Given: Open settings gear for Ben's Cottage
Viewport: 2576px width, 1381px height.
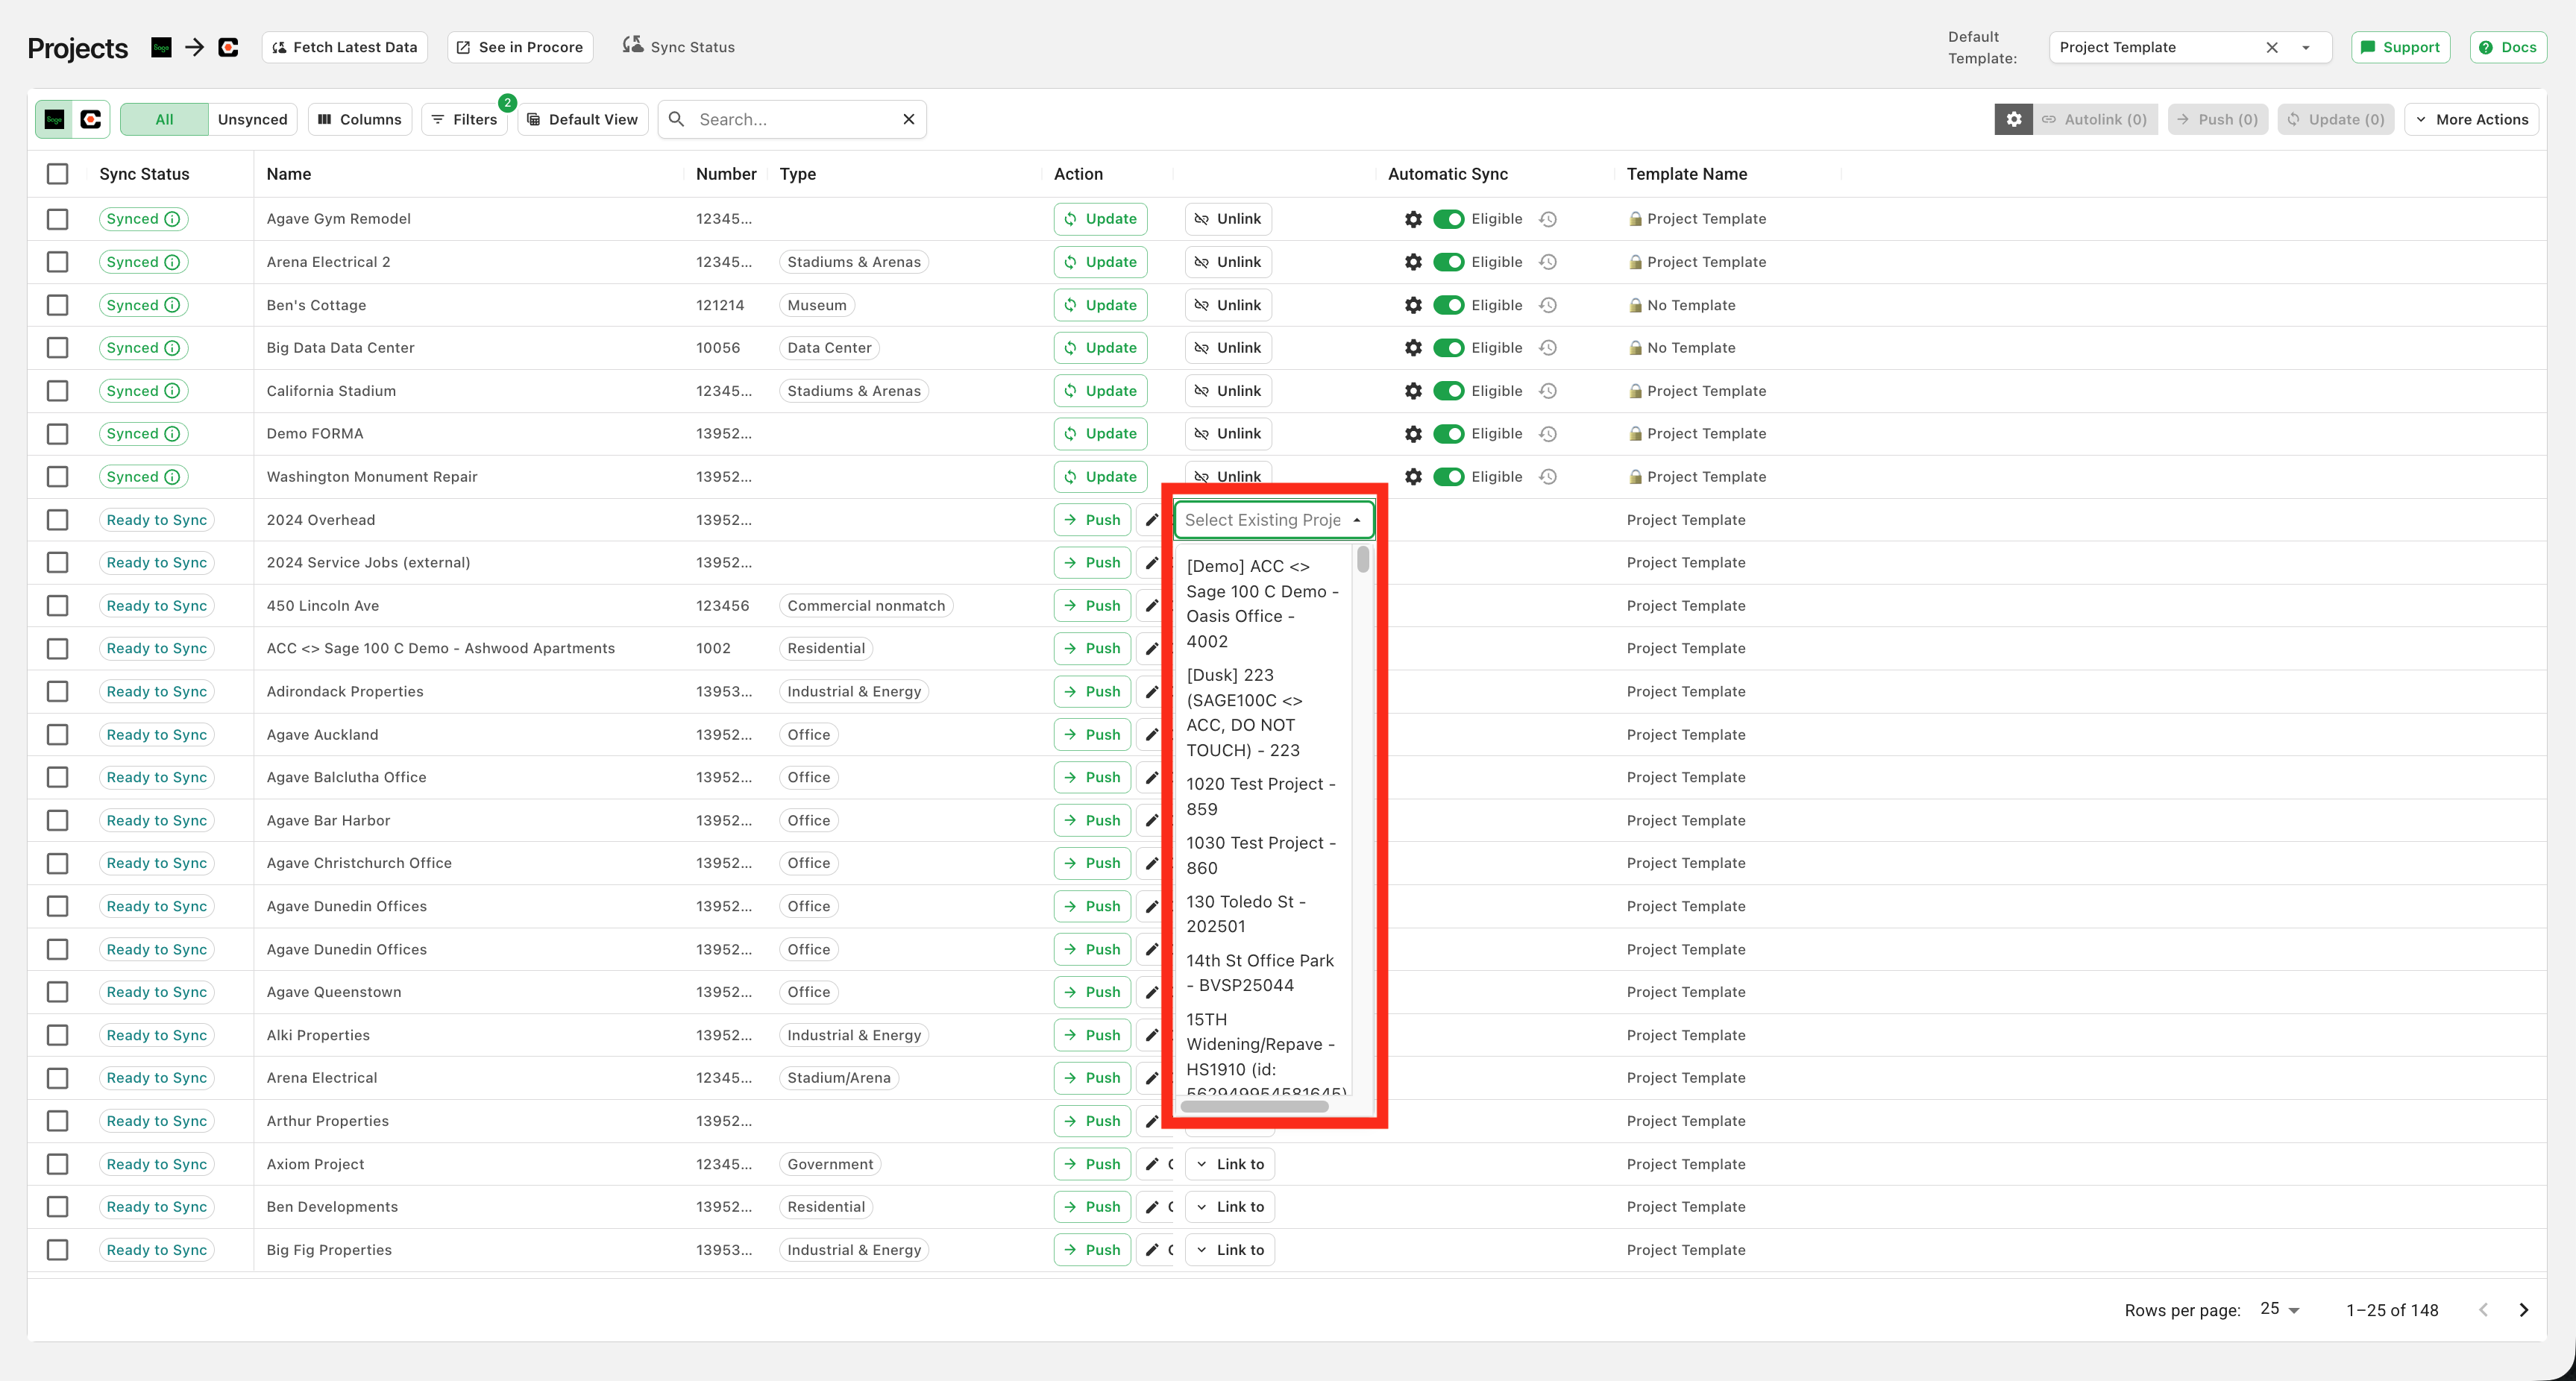Looking at the screenshot, I should [x=1412, y=305].
